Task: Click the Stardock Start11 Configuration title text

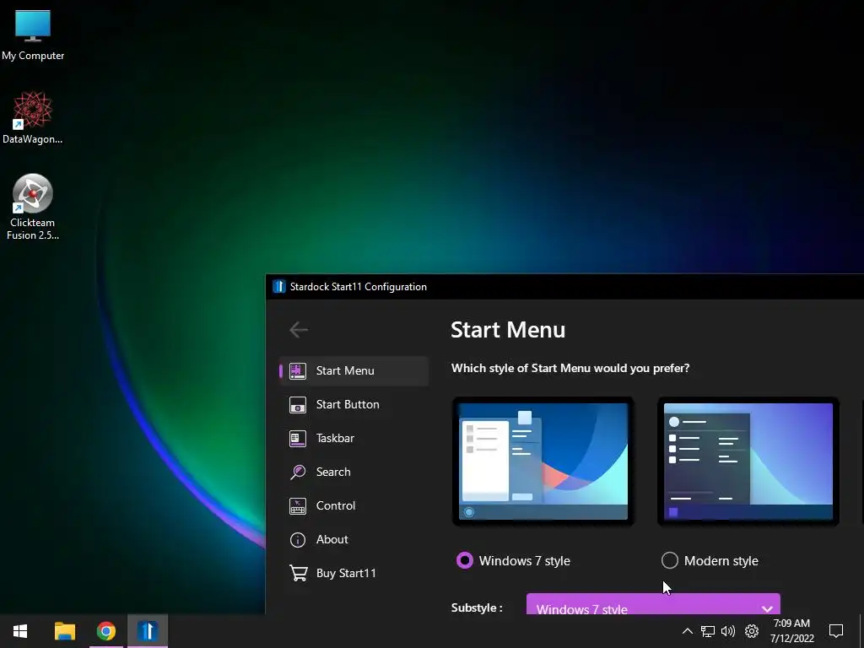Action: click(x=358, y=287)
